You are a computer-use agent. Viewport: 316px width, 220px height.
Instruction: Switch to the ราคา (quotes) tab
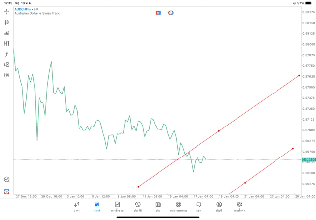click(x=77, y=206)
